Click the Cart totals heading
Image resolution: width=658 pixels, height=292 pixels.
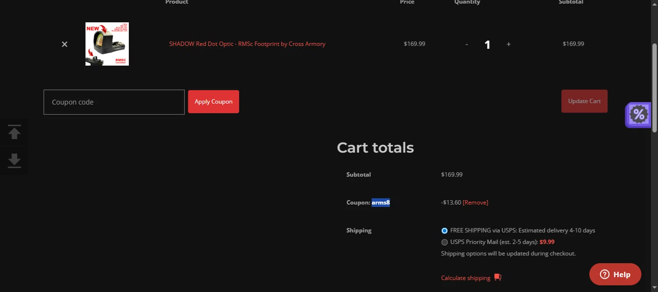point(375,148)
